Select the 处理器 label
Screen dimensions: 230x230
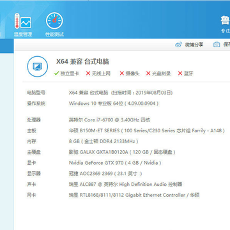tap(34, 120)
